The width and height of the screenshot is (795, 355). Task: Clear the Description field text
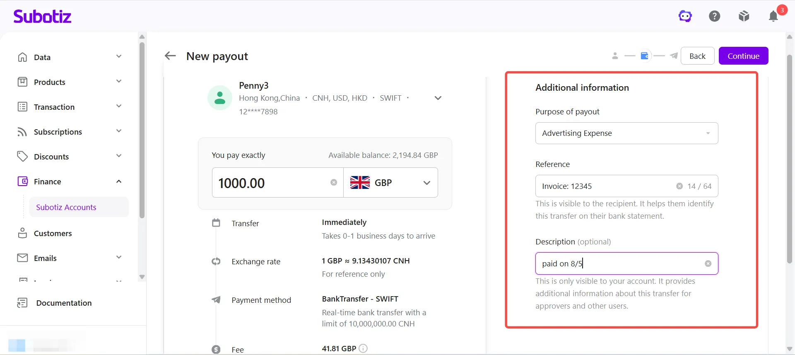pos(708,263)
